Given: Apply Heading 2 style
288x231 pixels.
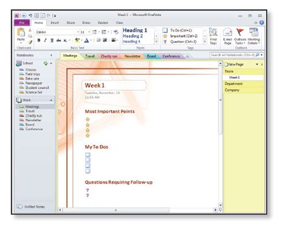Looking at the screenshot, I should click(x=133, y=36).
